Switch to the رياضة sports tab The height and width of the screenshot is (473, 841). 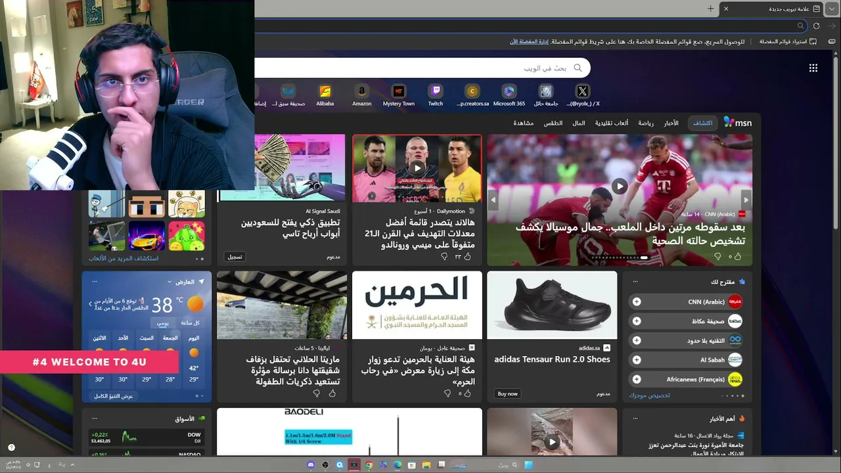[x=646, y=123]
